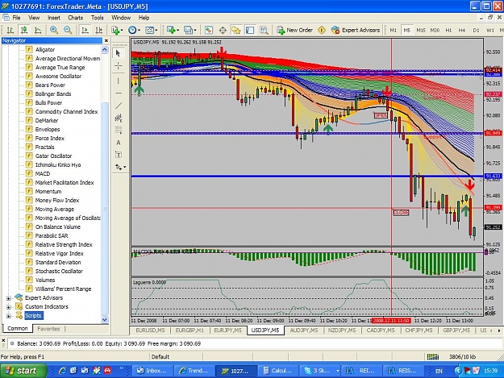The height and width of the screenshot is (378, 504).
Task: Switch chart to bar chart style
Action: (10, 30)
